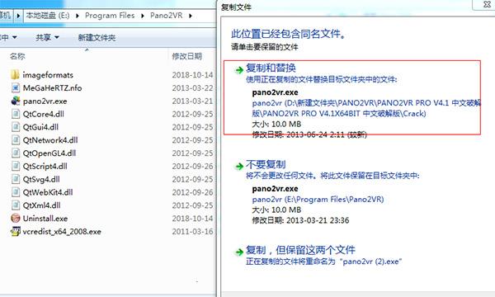Click the QtOpenGL4.dll file icon
The image size is (495, 297).
point(16,153)
